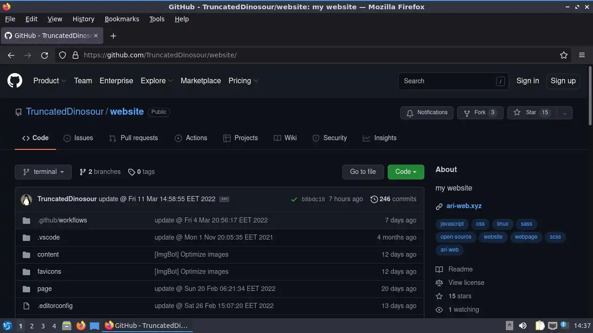Expand the green Code dropdown button

[406, 172]
